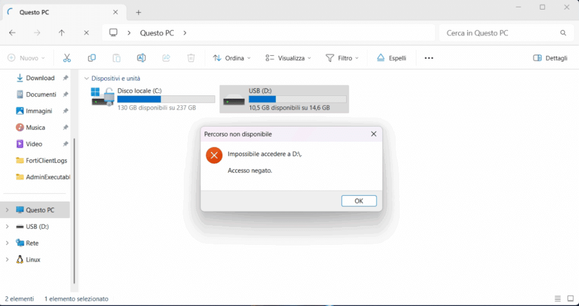
Task: Go up one folder level arrow
Action: tap(62, 33)
